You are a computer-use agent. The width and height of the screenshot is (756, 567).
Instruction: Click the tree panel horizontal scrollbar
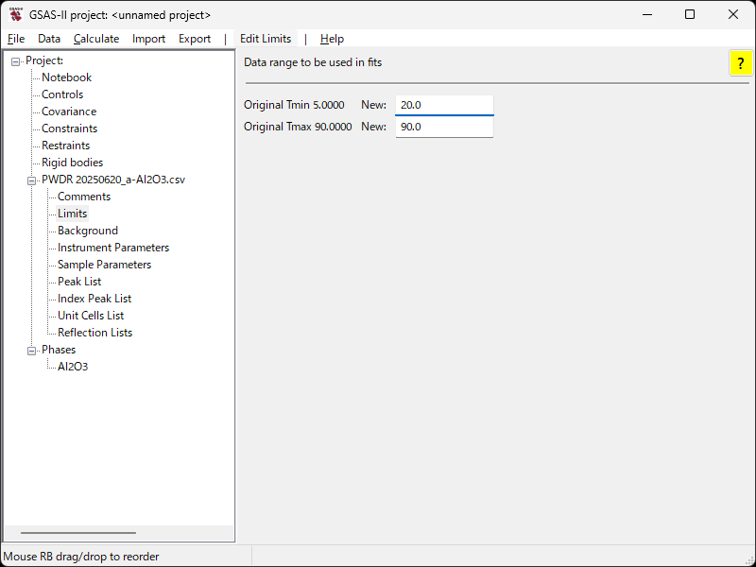(x=77, y=534)
